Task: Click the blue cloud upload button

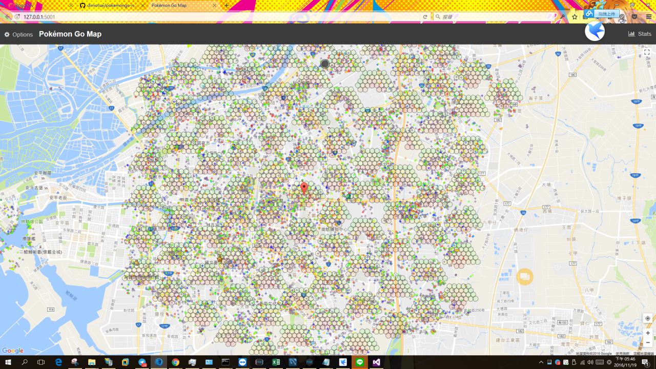Action: pyautogui.click(x=602, y=14)
